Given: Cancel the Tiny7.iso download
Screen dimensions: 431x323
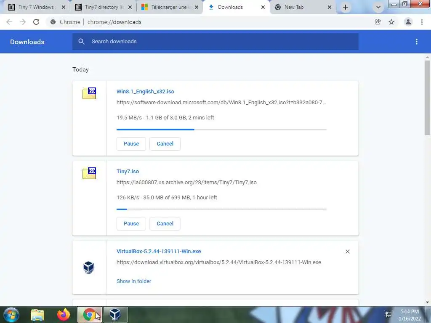Looking at the screenshot, I should click(165, 224).
